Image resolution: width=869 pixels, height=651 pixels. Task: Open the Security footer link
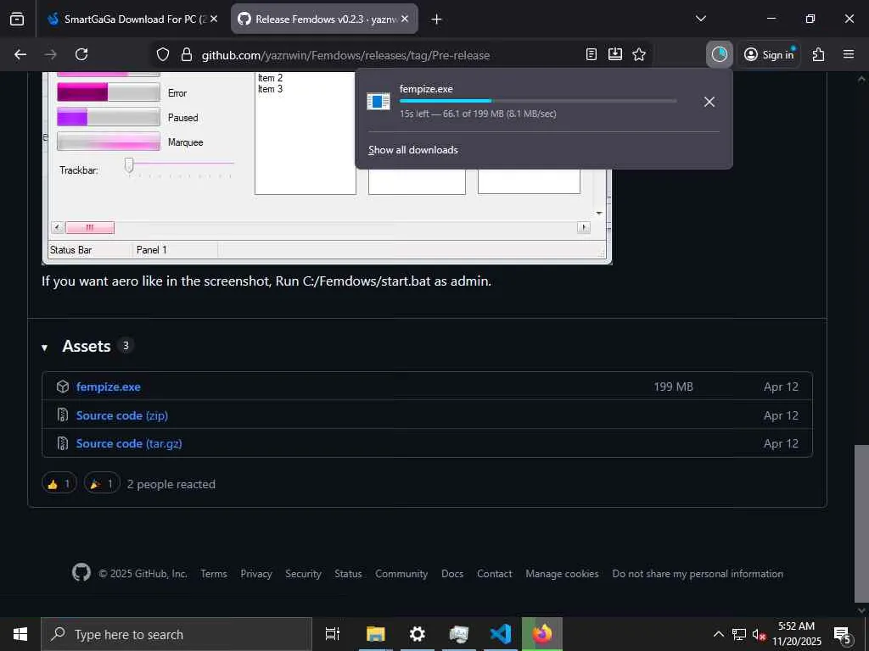303,574
